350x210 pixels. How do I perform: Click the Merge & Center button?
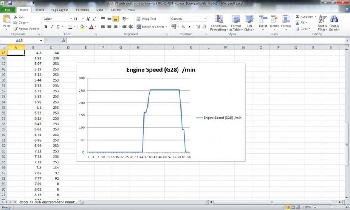pos(151,27)
